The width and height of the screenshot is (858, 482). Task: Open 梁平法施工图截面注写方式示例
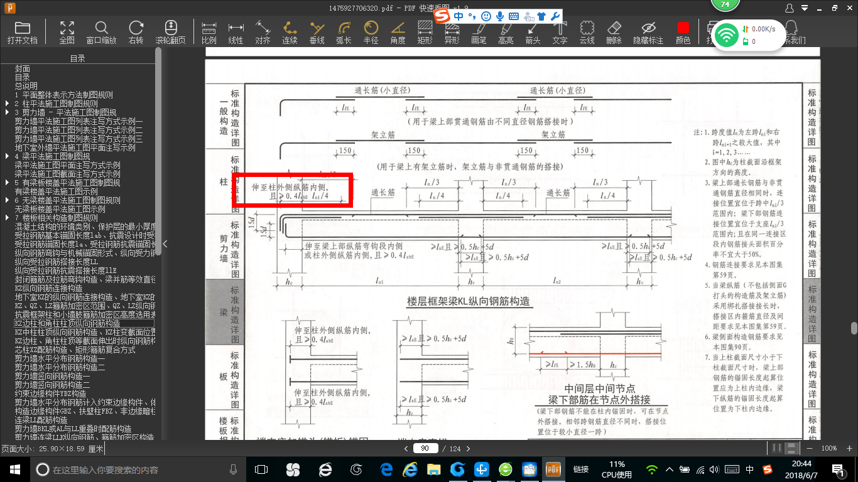tap(68, 174)
